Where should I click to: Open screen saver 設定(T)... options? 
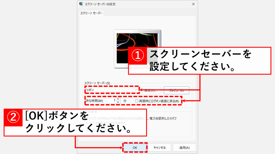[x=152, y=90]
